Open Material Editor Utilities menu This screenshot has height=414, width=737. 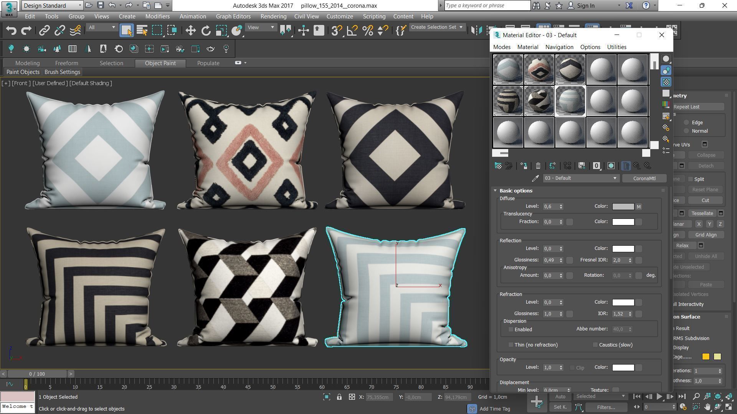pyautogui.click(x=616, y=47)
